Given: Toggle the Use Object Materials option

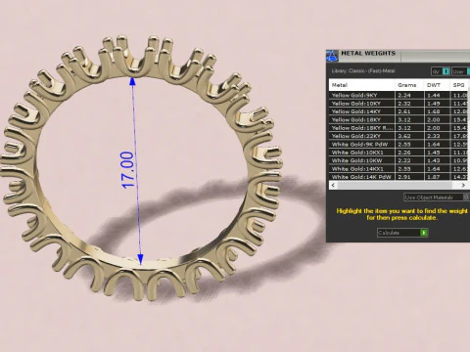Looking at the screenshot, I should click(437, 198).
